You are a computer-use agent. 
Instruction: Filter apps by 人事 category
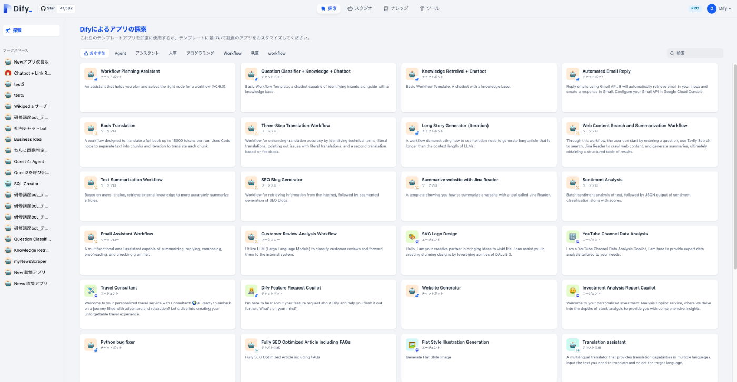tap(173, 53)
